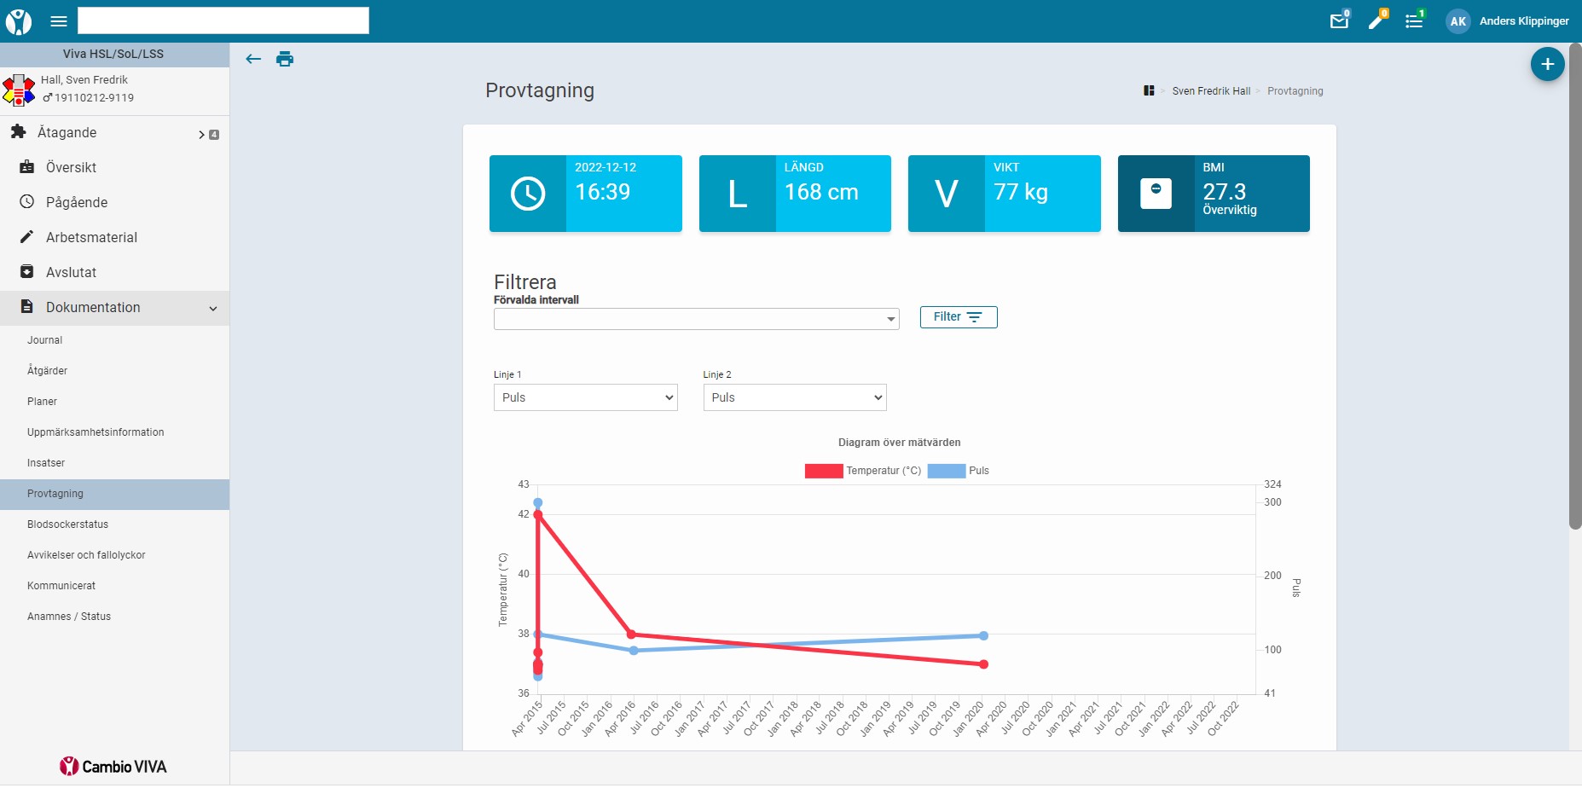Click the scale icon on the BMI card
Viewport: 1582px width, 788px height.
click(1156, 194)
